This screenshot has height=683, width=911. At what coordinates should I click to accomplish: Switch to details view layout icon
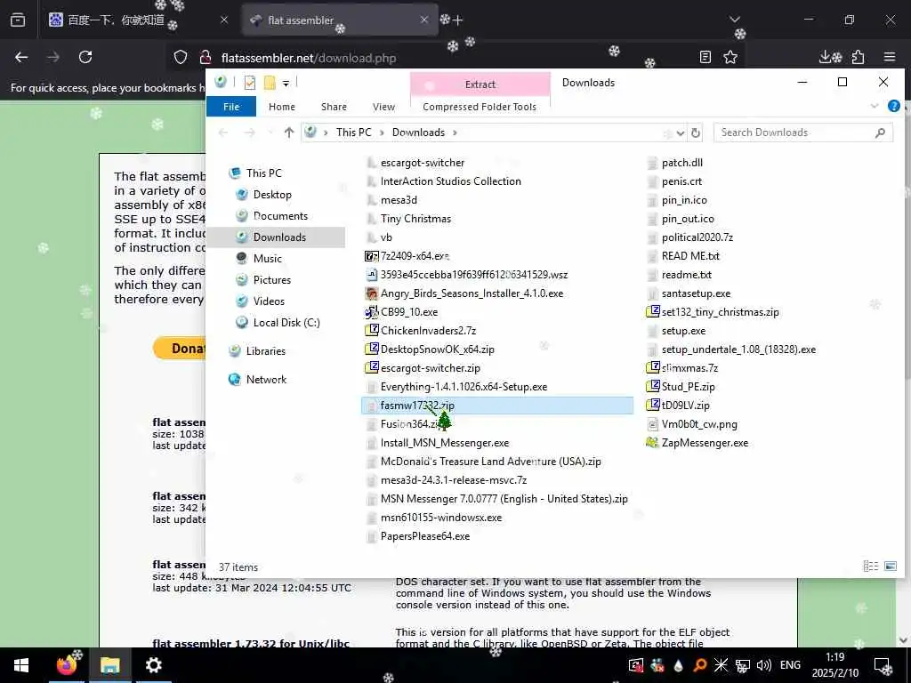870,566
